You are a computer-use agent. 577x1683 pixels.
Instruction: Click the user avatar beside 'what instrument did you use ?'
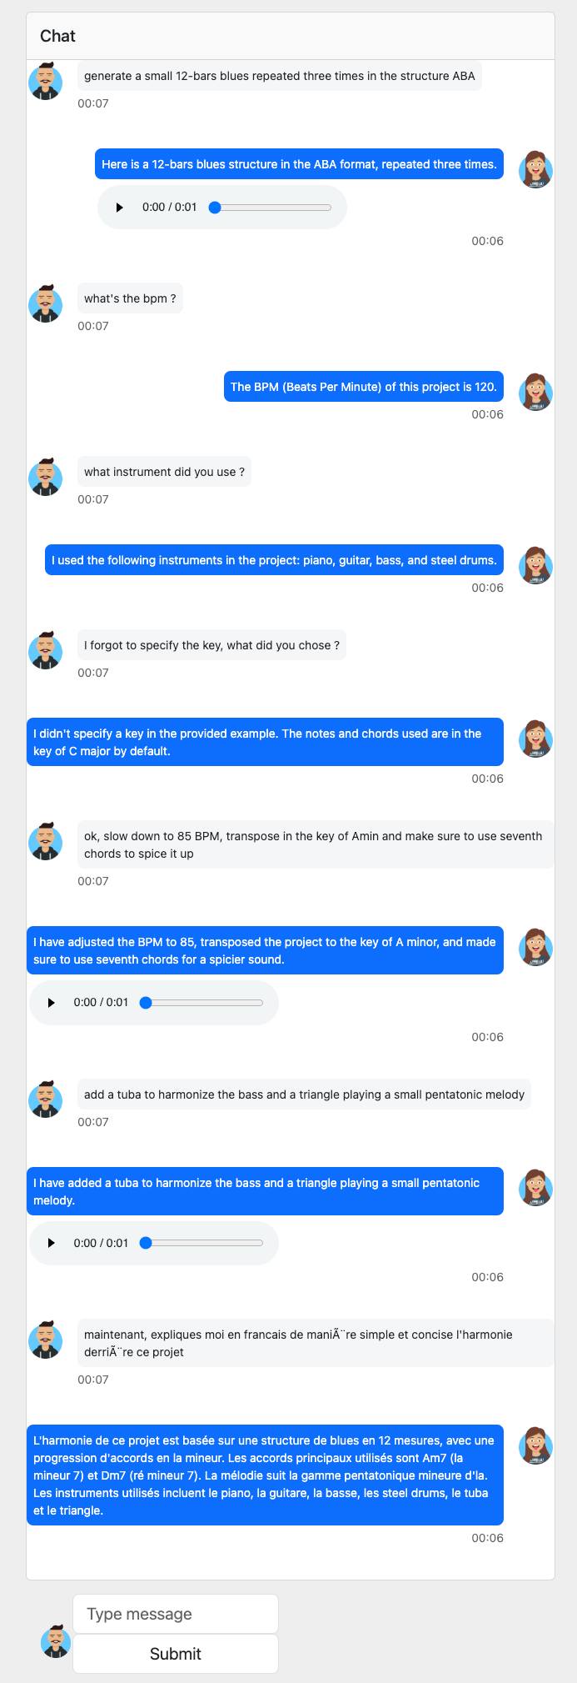coord(45,477)
